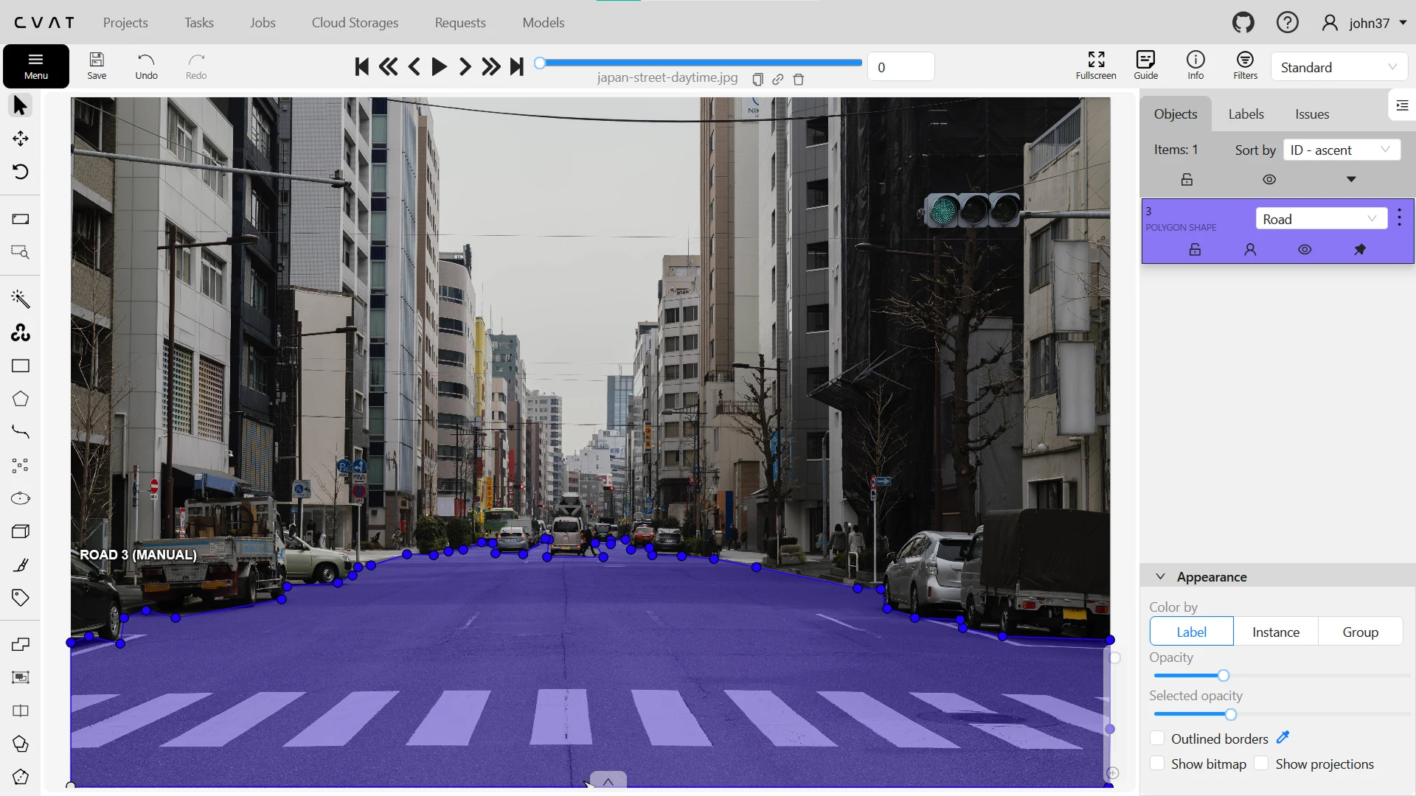Select the Draw new rectangle tool

[20, 366]
